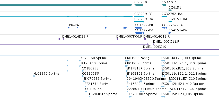Select the GH28520.5prime EST block
Image resolution: width=219 pixels, height=98 pixels.
[141, 81]
